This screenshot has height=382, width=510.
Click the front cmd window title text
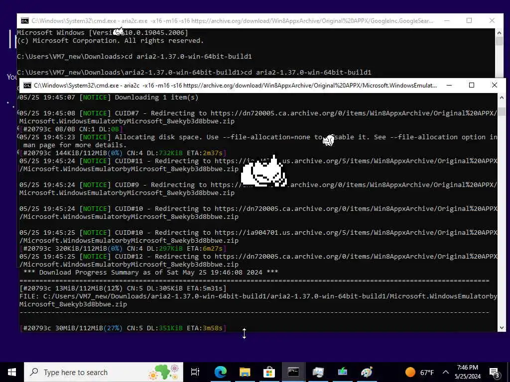[235, 86]
